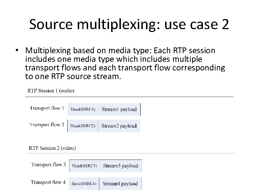Select the Head(SSRC1) header box
The width and height of the screenshot is (259, 194).
83,109
